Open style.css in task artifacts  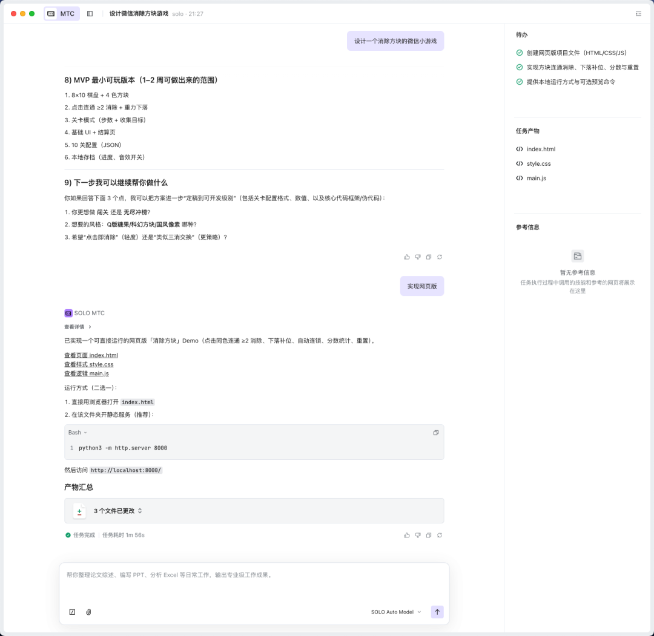[538, 163]
